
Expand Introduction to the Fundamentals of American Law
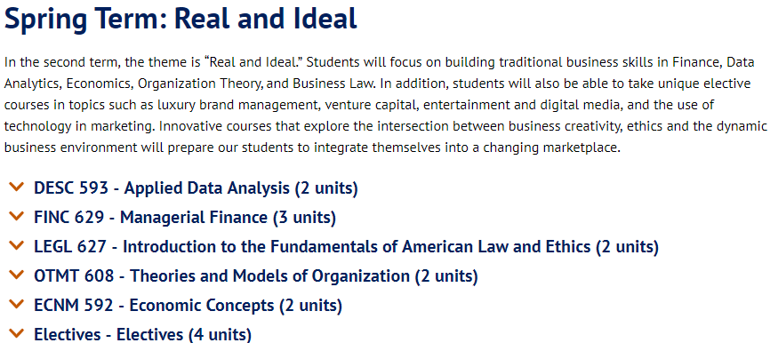[x=357, y=247]
